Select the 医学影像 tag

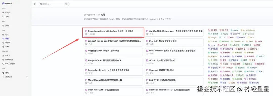(x=213, y=49)
